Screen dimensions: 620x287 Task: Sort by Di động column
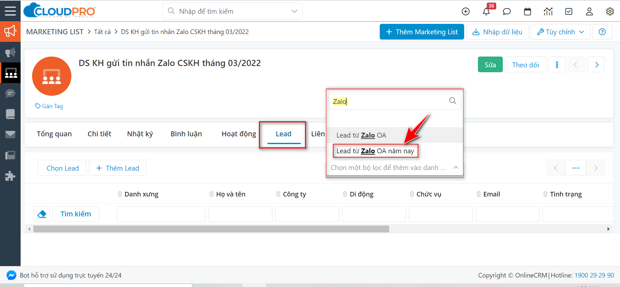358,194
